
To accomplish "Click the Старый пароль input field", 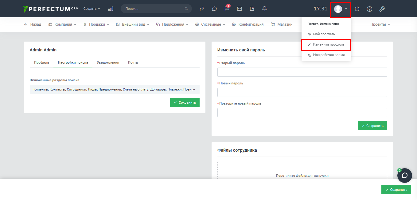I will [x=302, y=72].
